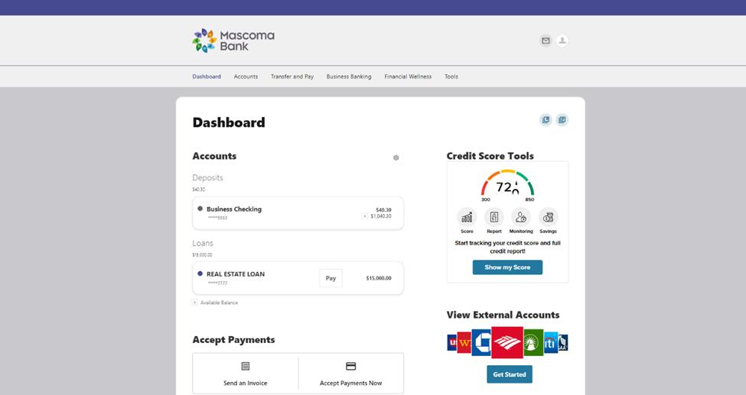
Task: Click the Accept Payments Now card icon
Action: point(350,366)
